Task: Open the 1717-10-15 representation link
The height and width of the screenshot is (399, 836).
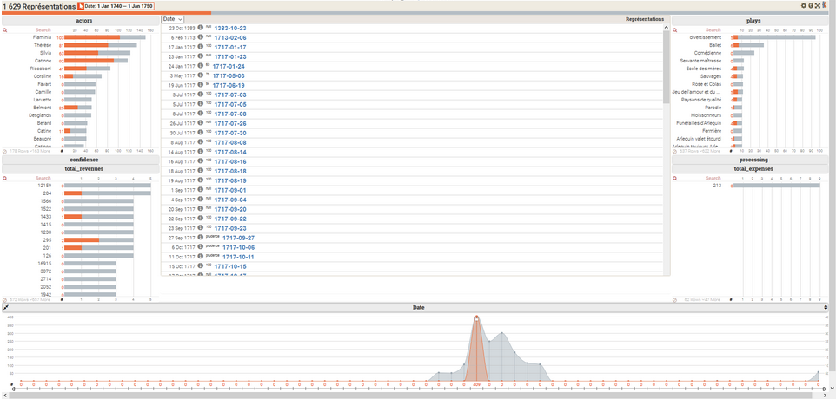Action: pos(229,266)
